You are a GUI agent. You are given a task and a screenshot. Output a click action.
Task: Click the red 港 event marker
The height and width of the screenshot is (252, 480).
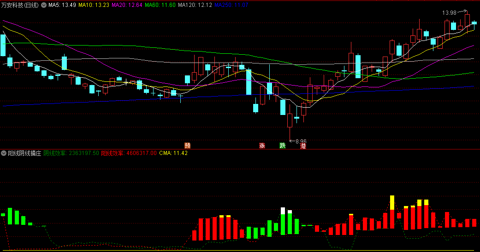[x=303, y=146]
